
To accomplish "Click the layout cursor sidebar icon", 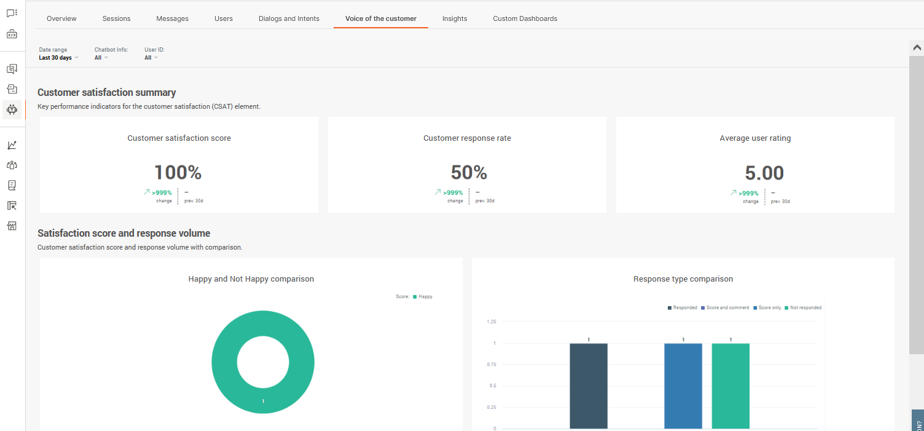I will tap(12, 205).
